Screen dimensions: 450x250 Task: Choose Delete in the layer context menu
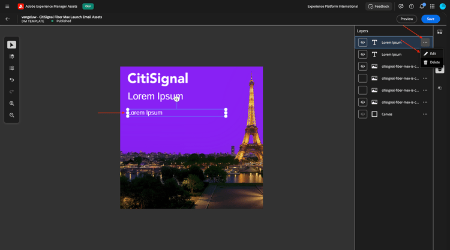431,62
